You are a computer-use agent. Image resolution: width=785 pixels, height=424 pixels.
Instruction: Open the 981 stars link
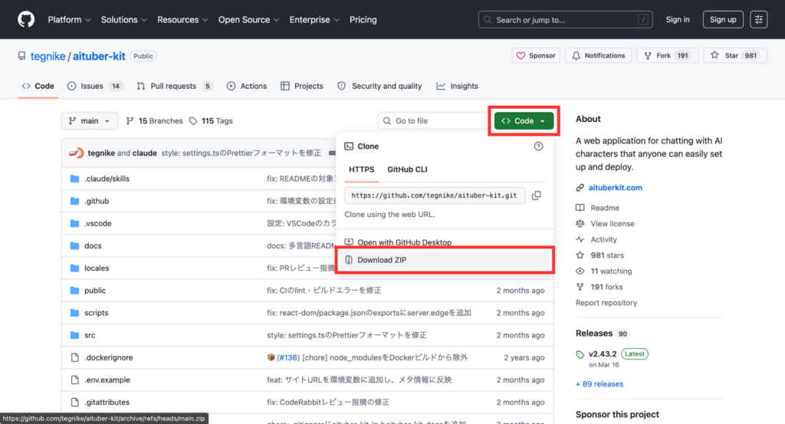(607, 255)
